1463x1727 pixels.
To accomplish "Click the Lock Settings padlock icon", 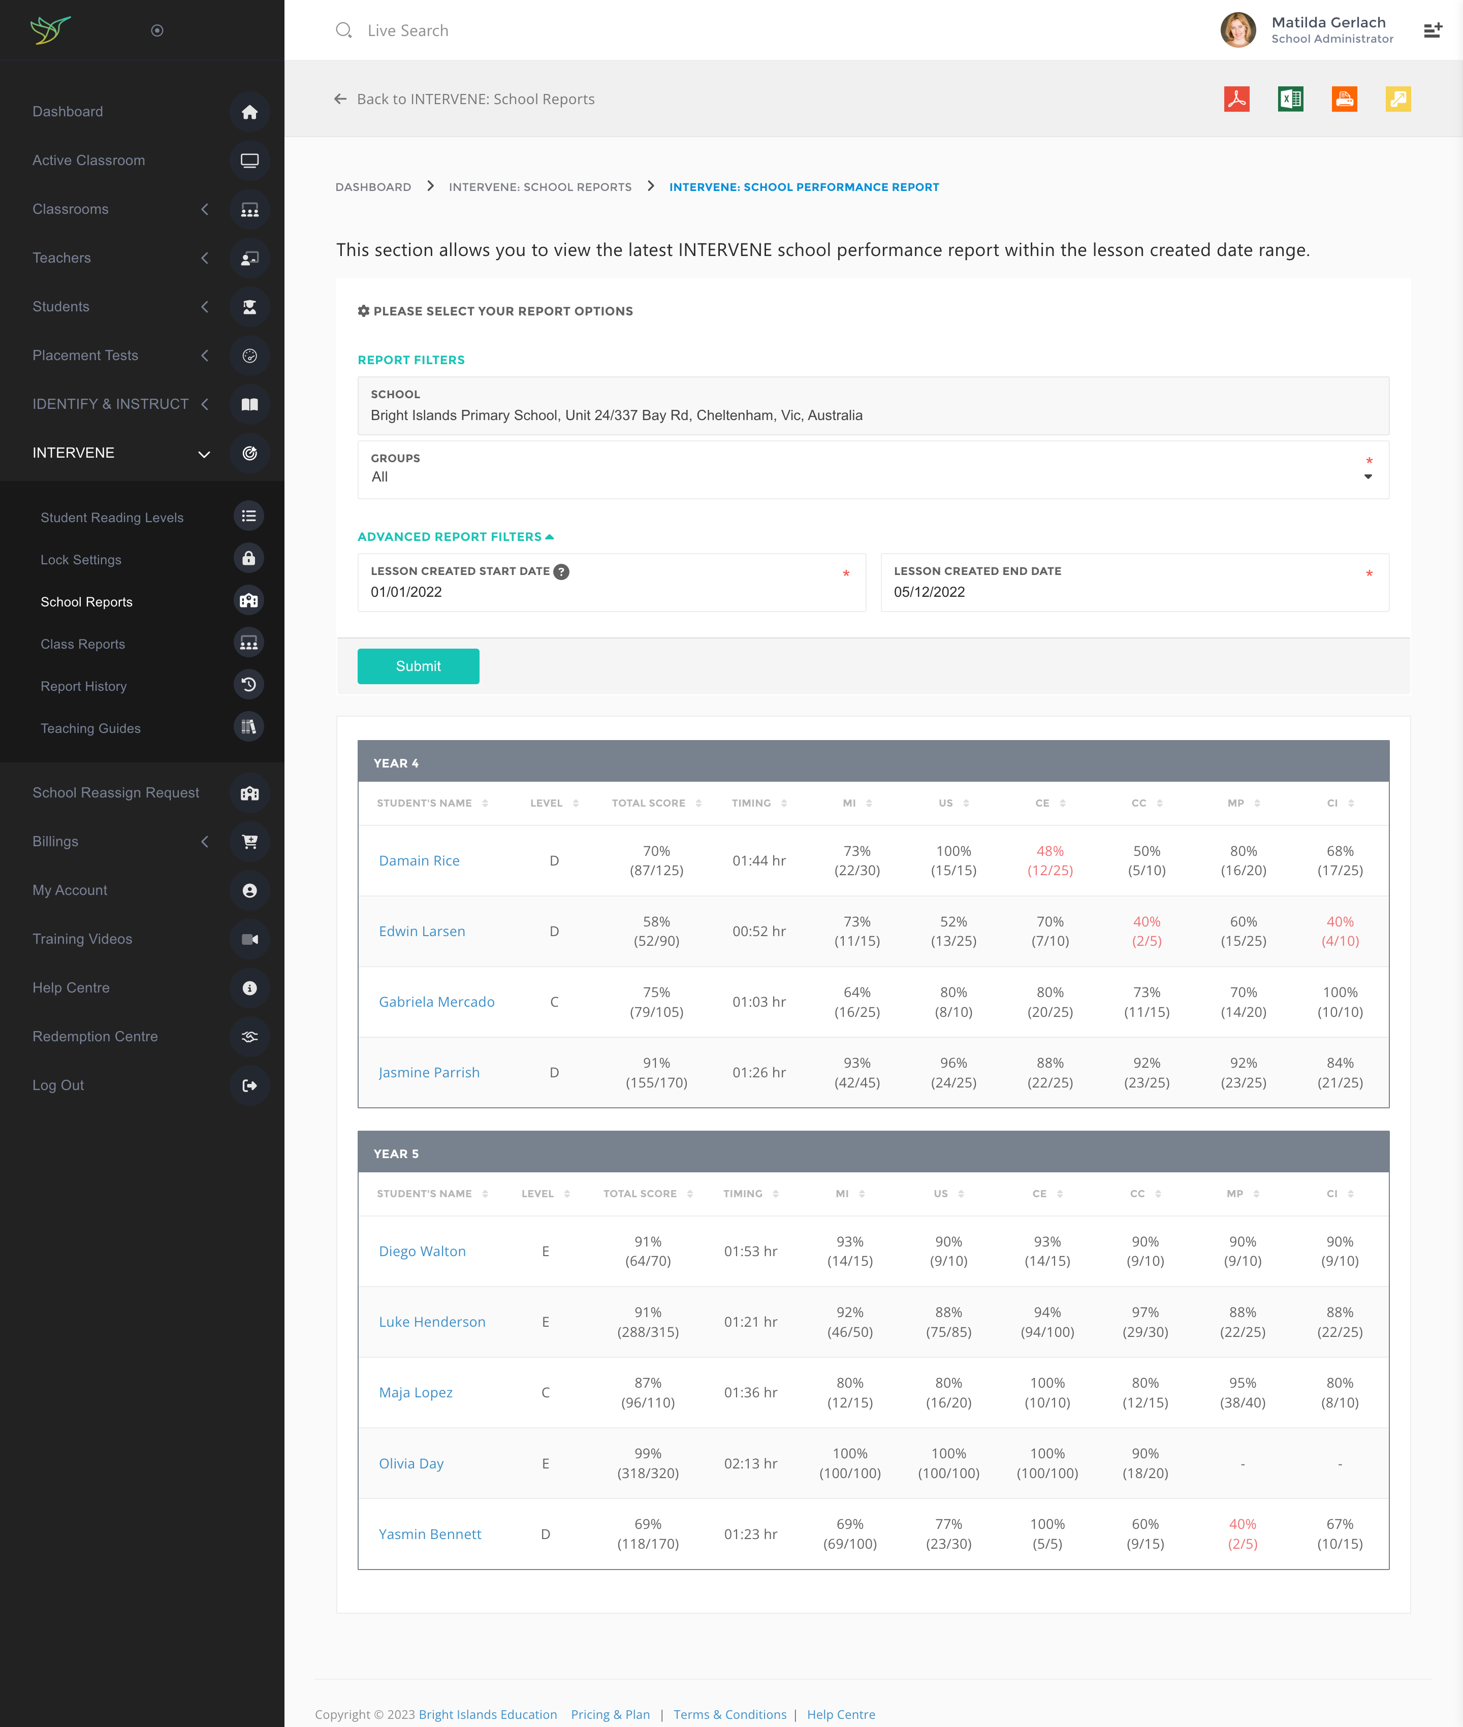I will pyautogui.click(x=249, y=559).
